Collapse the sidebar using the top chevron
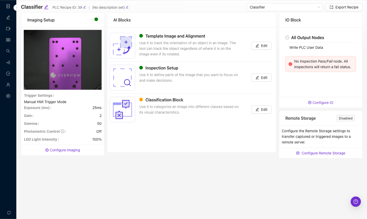Image resolution: width=367 pixels, height=219 pixels. coord(16,7)
